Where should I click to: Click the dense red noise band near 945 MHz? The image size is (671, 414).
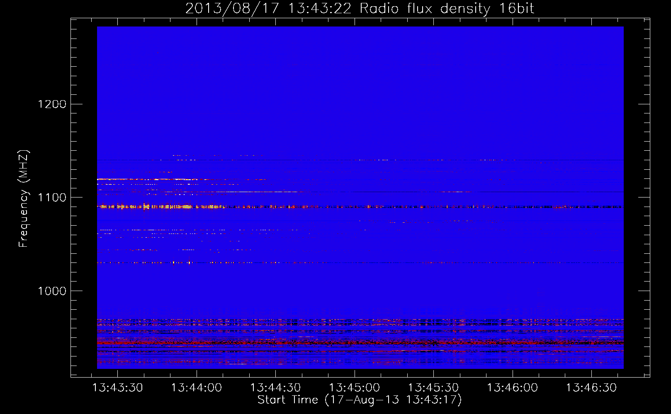point(360,343)
